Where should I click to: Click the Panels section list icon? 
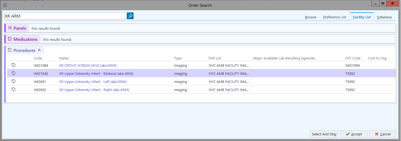click(10, 28)
